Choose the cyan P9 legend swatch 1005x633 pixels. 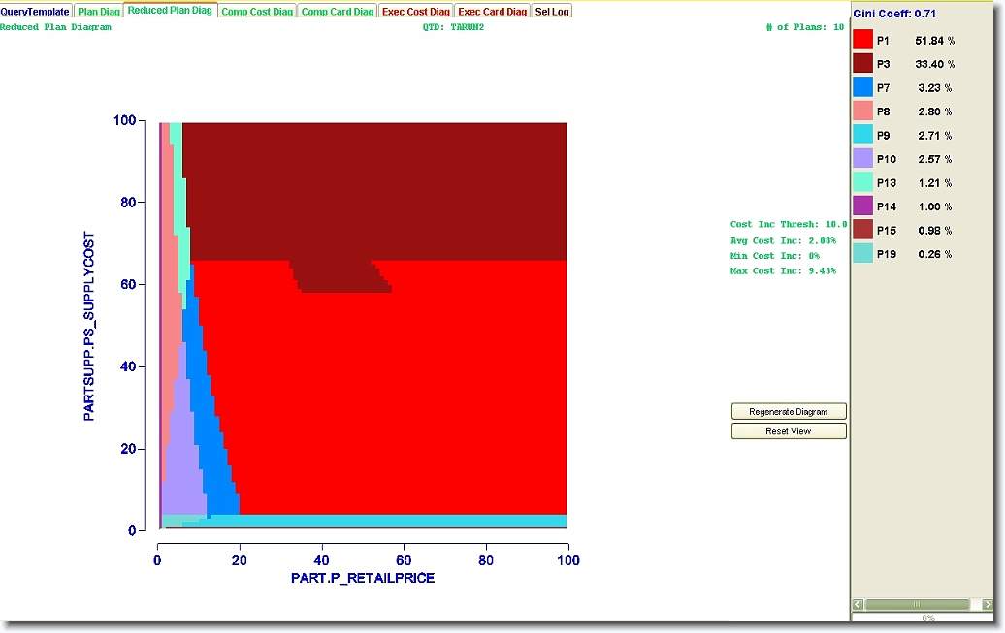(x=862, y=135)
